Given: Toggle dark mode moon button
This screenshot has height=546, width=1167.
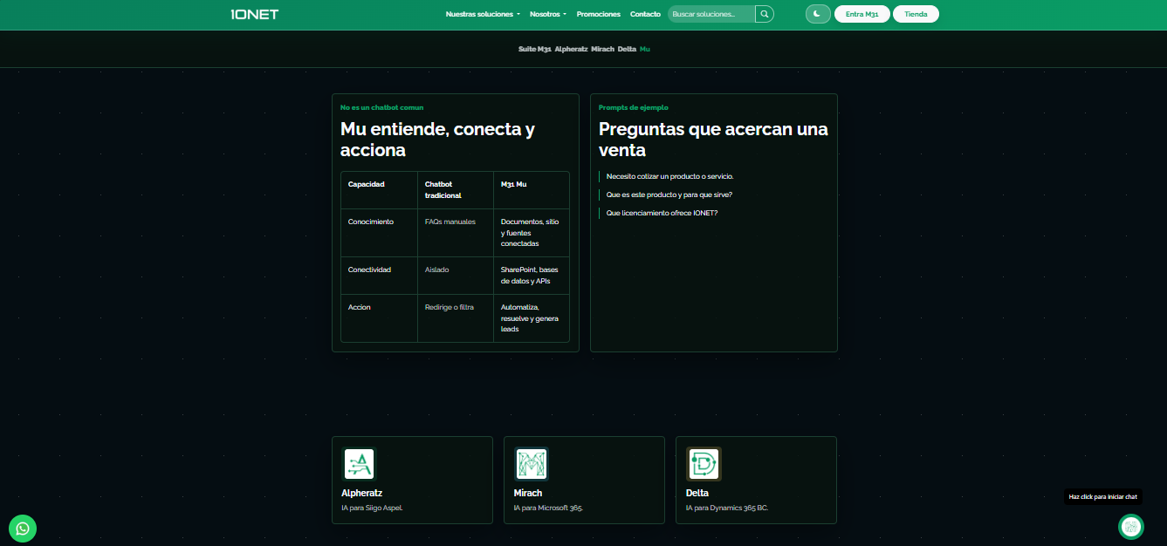Looking at the screenshot, I should coord(818,14).
